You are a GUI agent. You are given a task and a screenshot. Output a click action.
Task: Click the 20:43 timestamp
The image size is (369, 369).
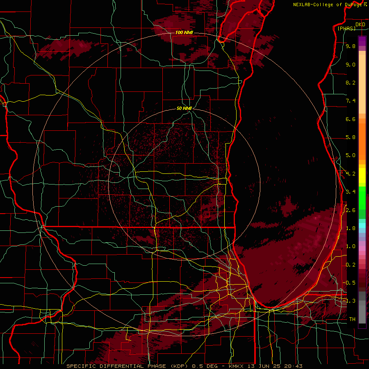293,366
